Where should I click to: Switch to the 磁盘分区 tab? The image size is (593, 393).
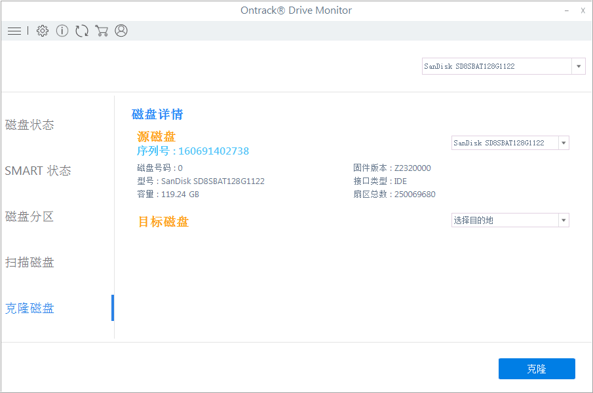click(x=29, y=217)
